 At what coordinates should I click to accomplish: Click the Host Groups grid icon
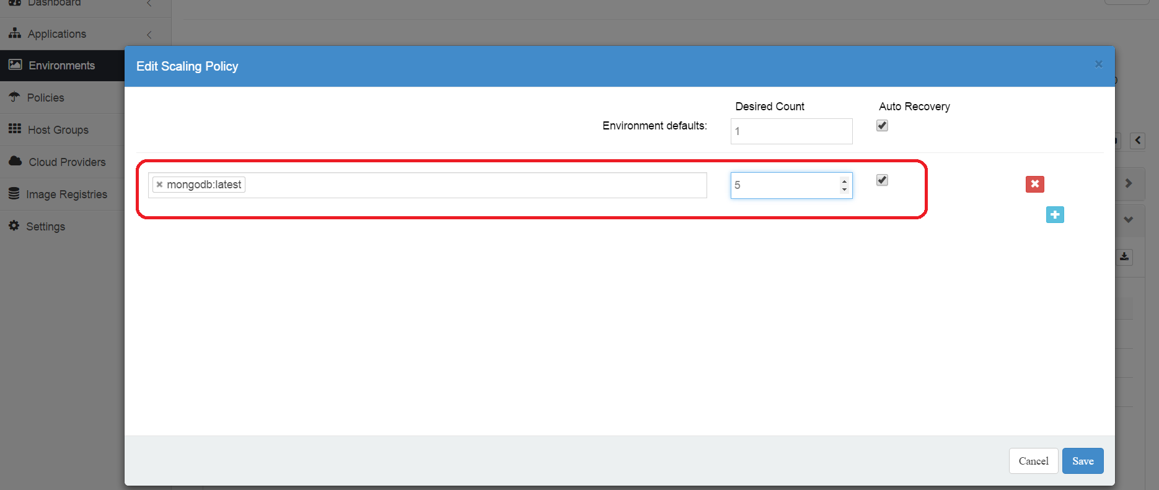[15, 129]
